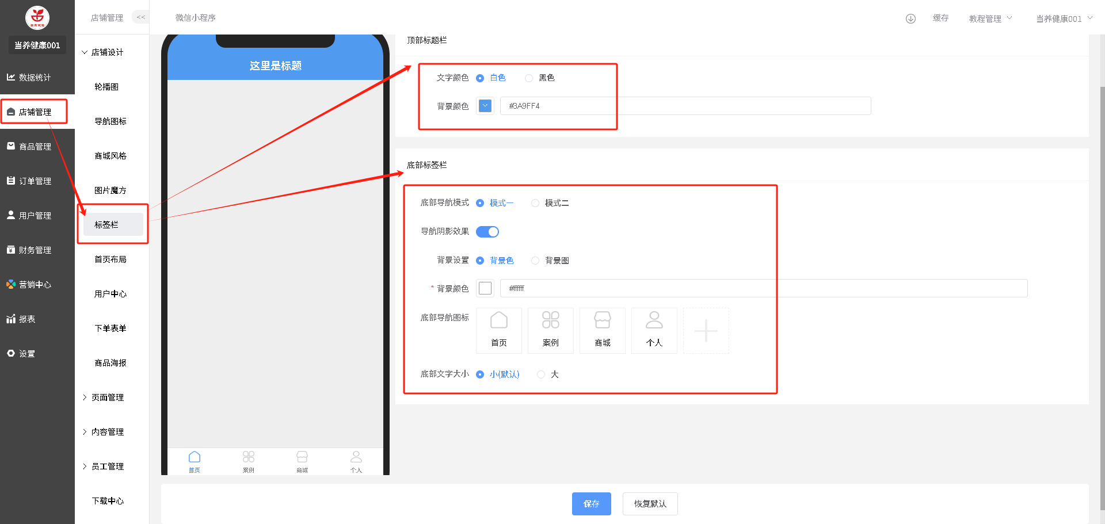Select 黑色 text color radio button
The height and width of the screenshot is (524, 1105).
tap(529, 78)
